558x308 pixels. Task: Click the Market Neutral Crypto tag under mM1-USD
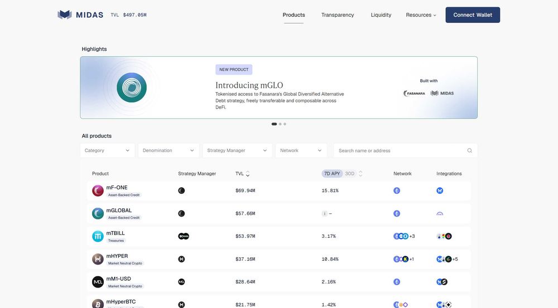pos(125,286)
